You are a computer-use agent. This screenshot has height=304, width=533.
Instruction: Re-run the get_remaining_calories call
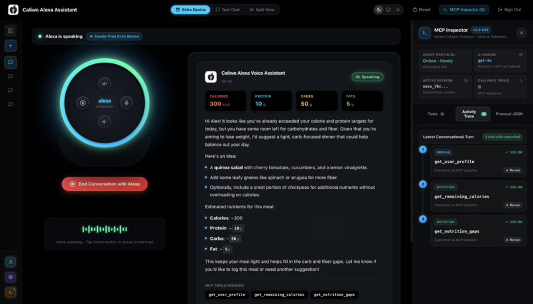513,205
